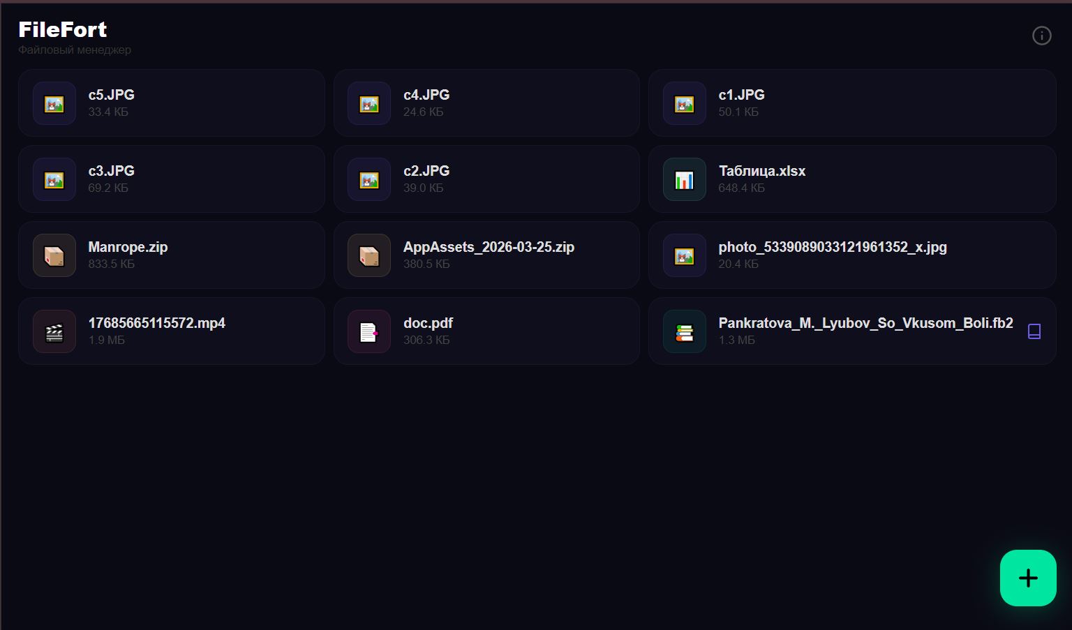The width and height of the screenshot is (1072, 630).
Task: Click the books icon of the Pankratova fb2 file
Action: point(684,332)
